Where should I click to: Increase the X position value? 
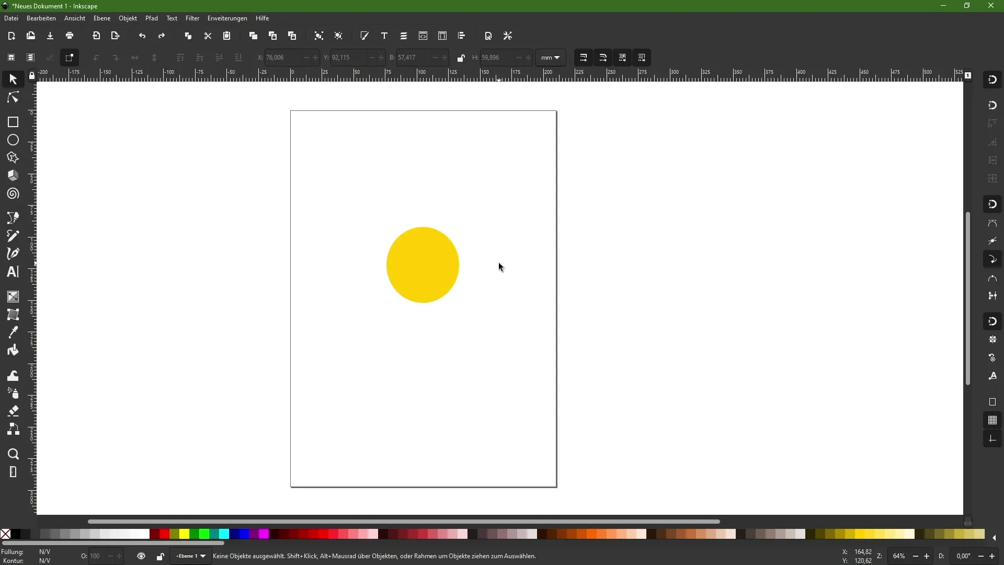point(315,58)
